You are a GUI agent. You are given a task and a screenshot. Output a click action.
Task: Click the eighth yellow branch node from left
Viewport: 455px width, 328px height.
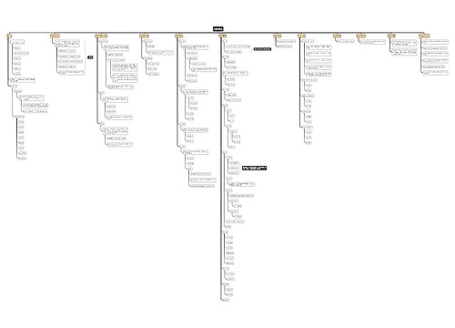[x=301, y=36]
